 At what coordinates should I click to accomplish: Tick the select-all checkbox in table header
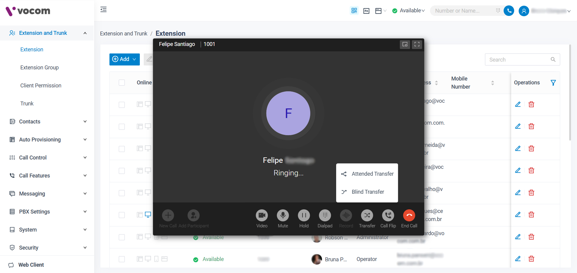point(122,83)
